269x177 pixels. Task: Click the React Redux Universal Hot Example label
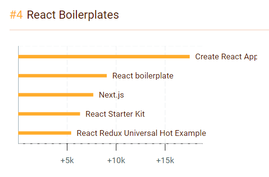click(141, 133)
